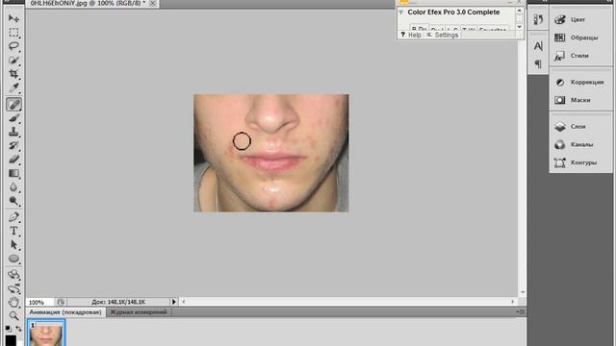The height and width of the screenshot is (346, 616).
Task: Select the History Brush tool
Action: tap(13, 145)
